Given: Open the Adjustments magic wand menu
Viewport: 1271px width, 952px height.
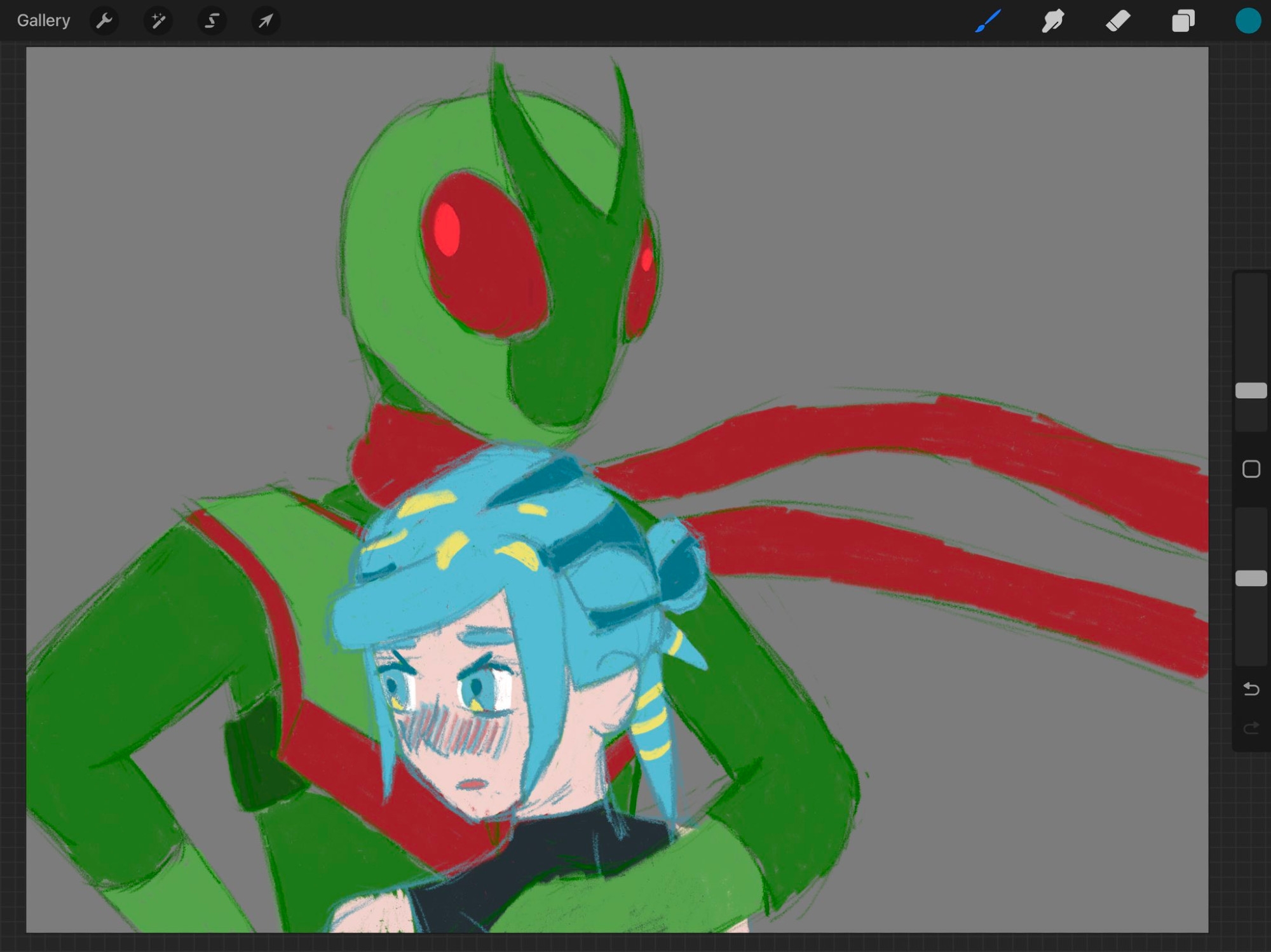Looking at the screenshot, I should (158, 21).
